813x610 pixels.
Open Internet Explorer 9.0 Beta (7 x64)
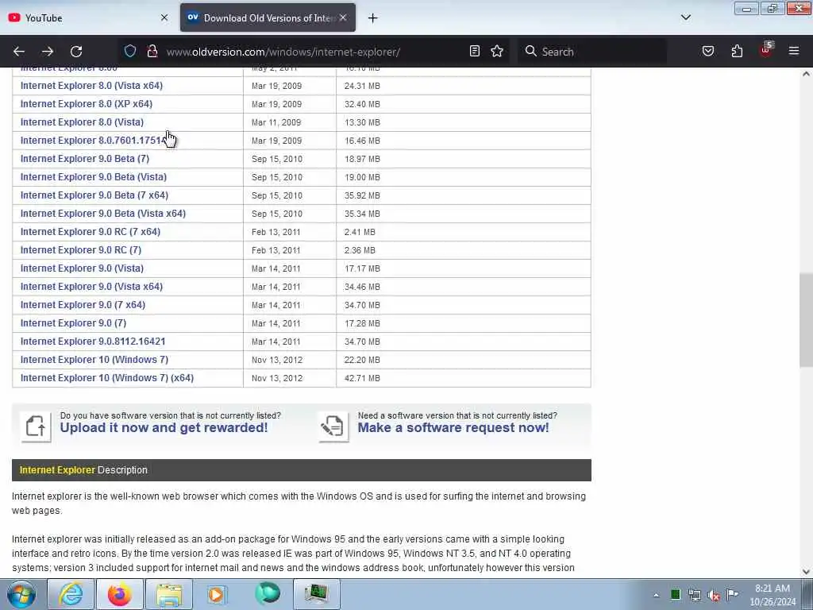point(94,195)
